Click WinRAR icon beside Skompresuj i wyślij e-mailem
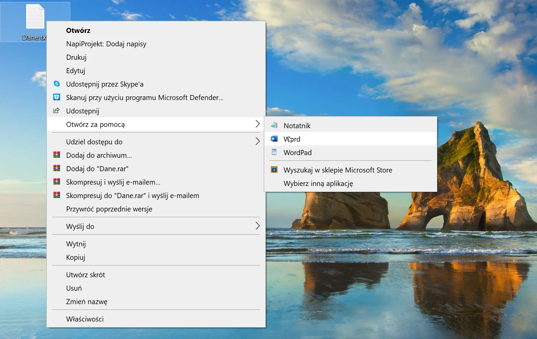This screenshot has width=537, height=339. pos(57,182)
